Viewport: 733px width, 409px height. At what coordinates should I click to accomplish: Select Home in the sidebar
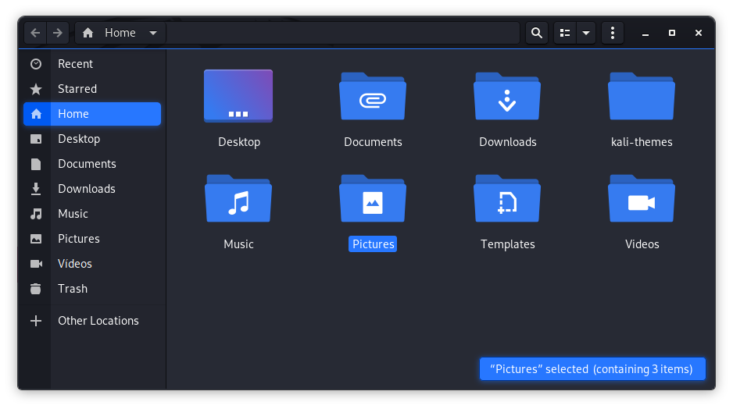tap(92, 114)
